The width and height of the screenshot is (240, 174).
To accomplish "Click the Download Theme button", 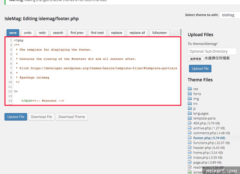I will coord(72,117).
